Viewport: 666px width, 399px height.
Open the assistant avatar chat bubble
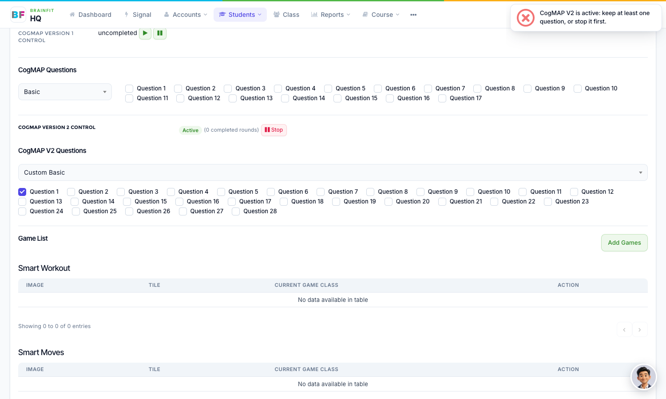[644, 377]
